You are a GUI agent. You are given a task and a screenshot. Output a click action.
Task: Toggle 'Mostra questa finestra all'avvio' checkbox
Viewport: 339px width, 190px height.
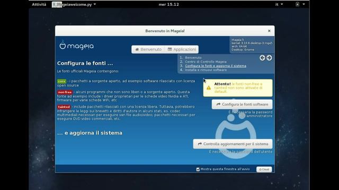tap(198, 169)
